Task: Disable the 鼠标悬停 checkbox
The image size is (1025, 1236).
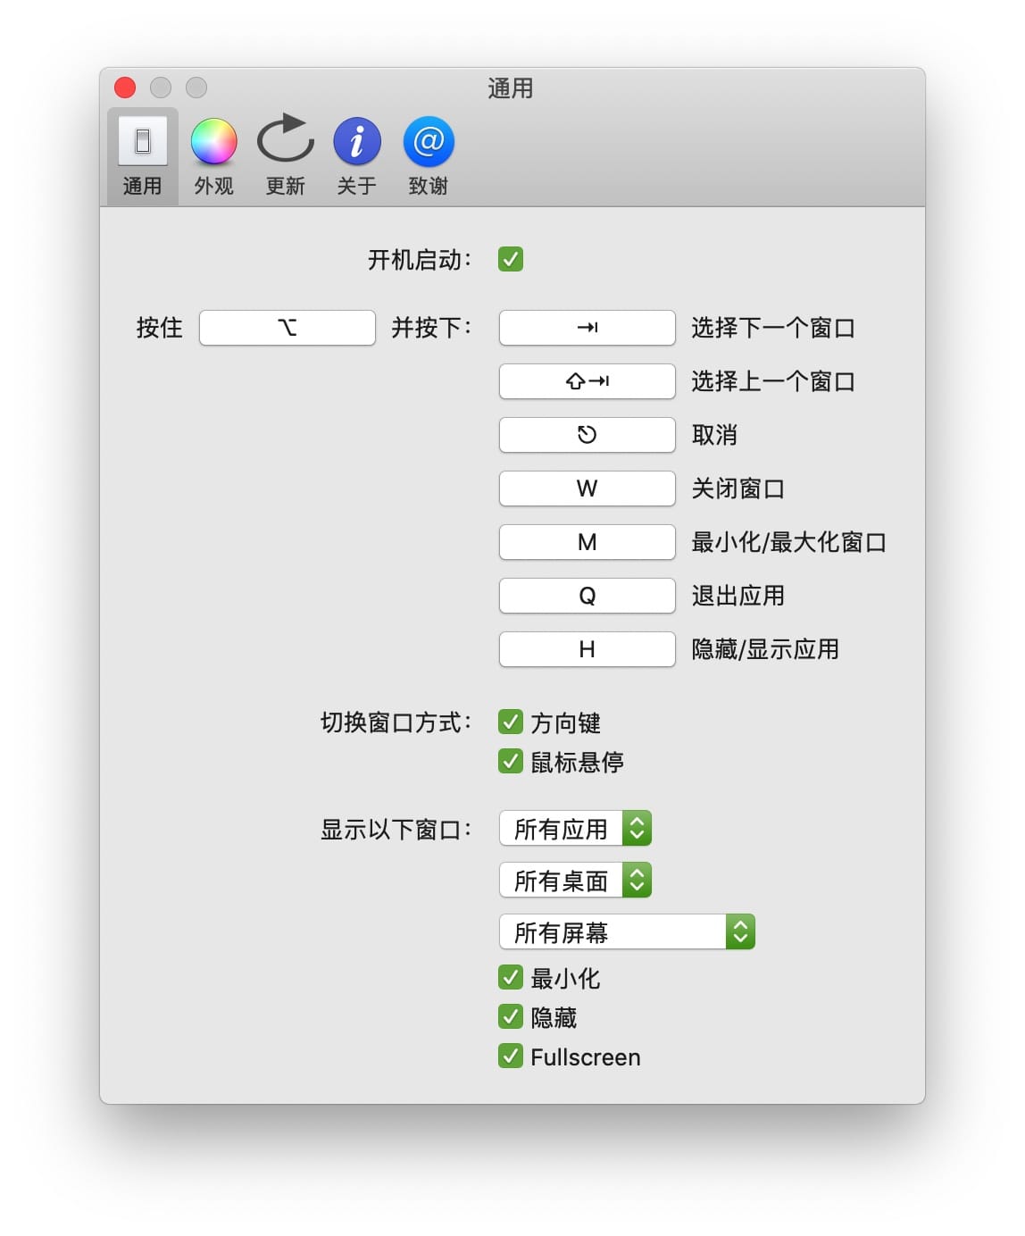Action: (x=511, y=761)
